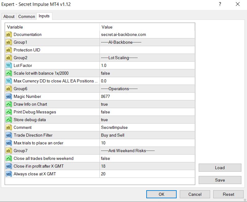Click the integer icon for Close if in profit

pos(9,166)
